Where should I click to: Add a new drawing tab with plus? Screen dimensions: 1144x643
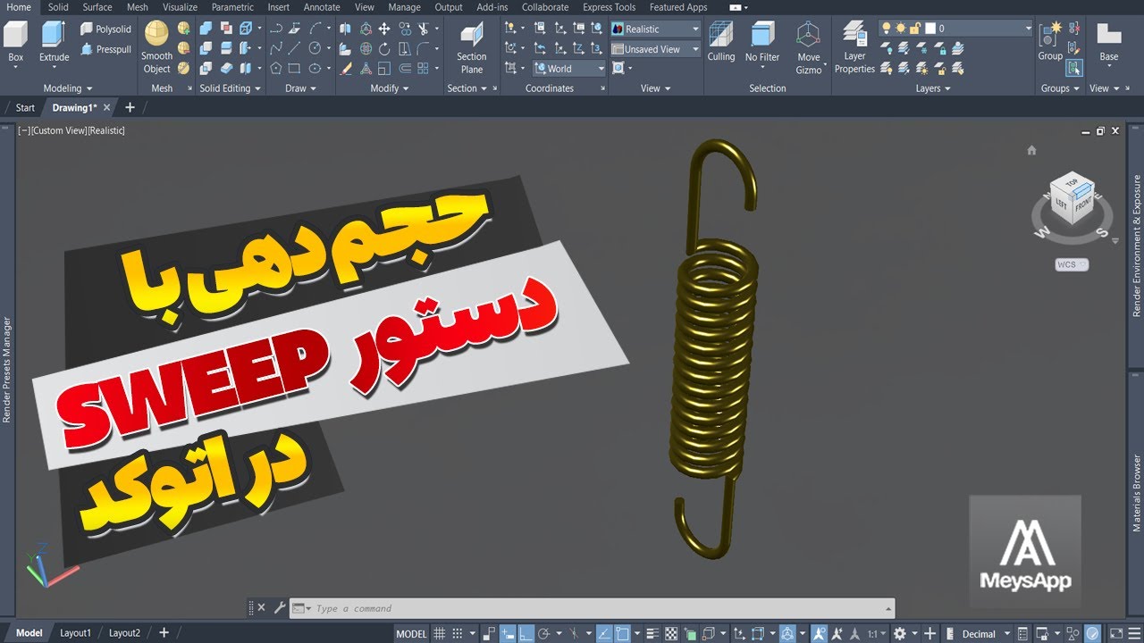[130, 108]
